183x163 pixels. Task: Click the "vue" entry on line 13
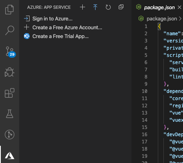point(176,113)
